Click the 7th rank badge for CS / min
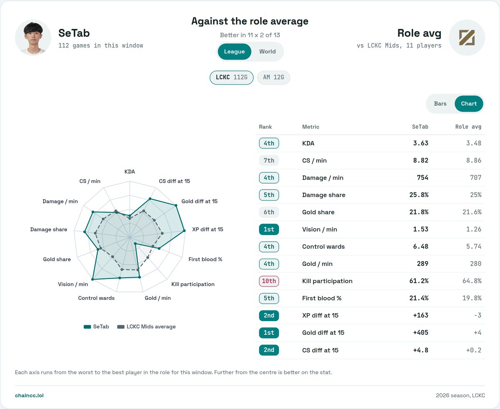Image resolution: width=500 pixels, height=409 pixels. point(269,160)
